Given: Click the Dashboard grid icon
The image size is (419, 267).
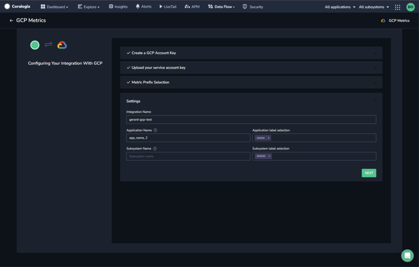Looking at the screenshot, I should click(43, 7).
